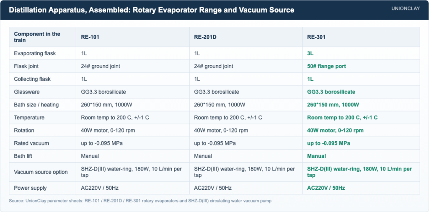This screenshot has width=429, height=212.
Task: Click the source footnote about UnionClay parameter sheets
Action: pyautogui.click(x=140, y=201)
